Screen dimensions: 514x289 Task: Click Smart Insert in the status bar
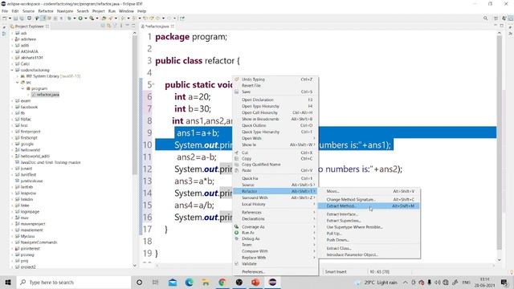[336, 271]
